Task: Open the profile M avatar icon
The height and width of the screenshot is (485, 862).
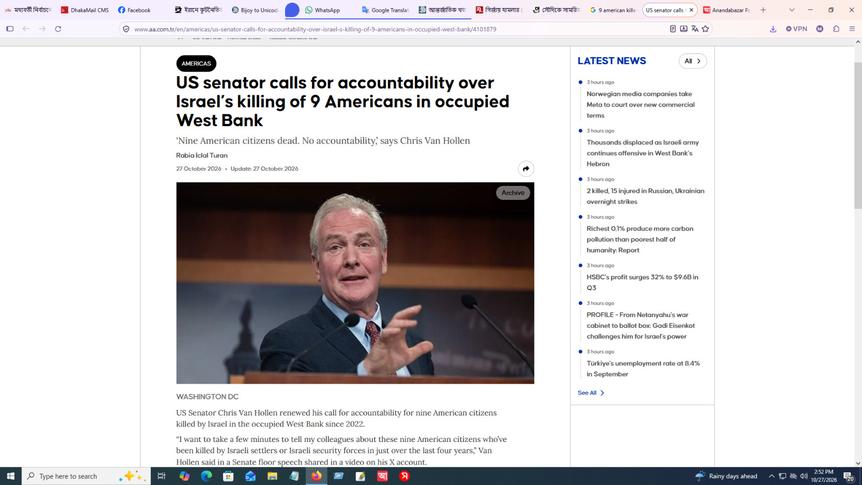Action: [x=820, y=29]
